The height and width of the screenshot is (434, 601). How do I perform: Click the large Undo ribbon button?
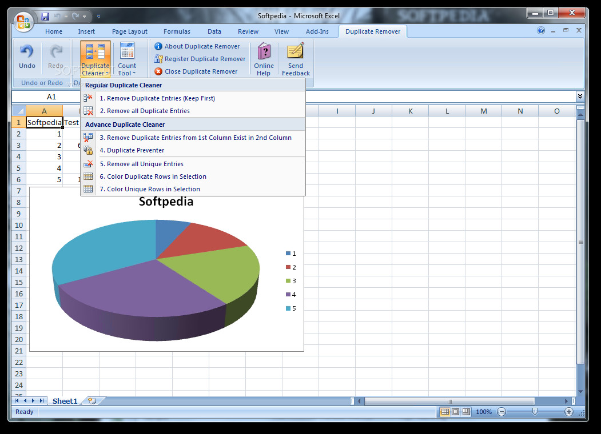(27, 57)
